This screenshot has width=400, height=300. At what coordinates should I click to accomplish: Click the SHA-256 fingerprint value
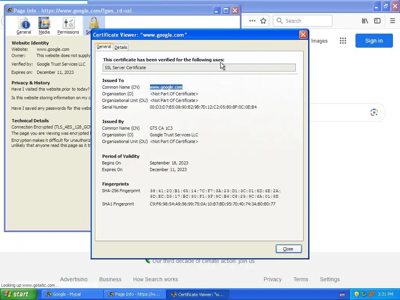[x=215, y=194]
